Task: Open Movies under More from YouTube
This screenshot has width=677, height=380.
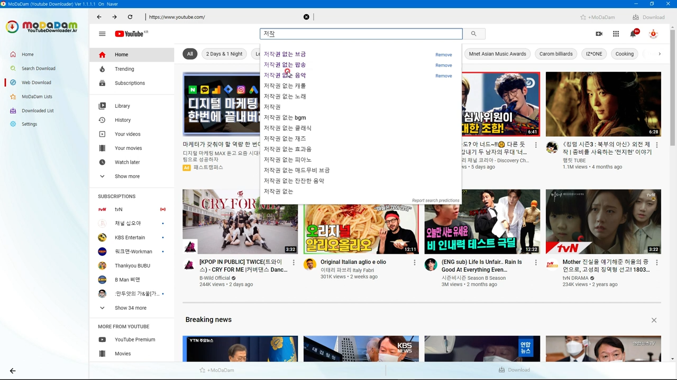Action: [x=132, y=354]
